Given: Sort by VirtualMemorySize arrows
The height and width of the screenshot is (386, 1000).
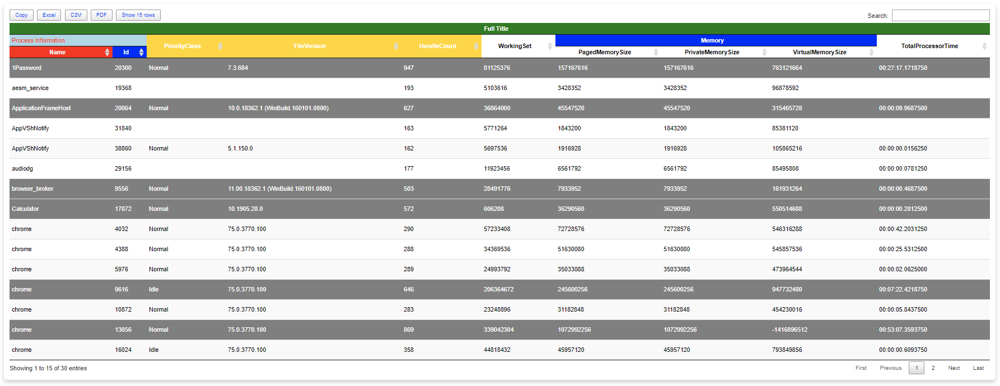Looking at the screenshot, I should [x=871, y=52].
